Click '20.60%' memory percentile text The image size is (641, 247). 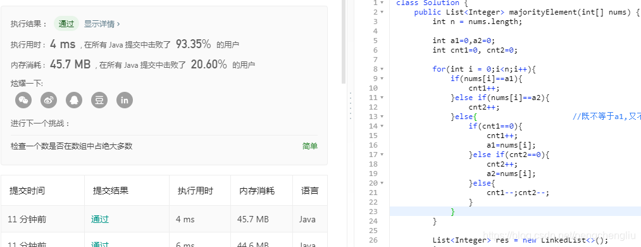[209, 64]
